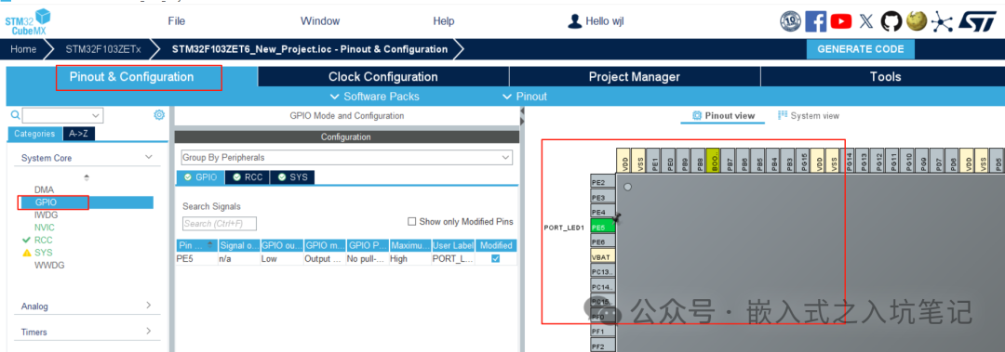The image size is (1005, 352).
Task: Select pin PD7 on chip top
Action: pos(937,160)
